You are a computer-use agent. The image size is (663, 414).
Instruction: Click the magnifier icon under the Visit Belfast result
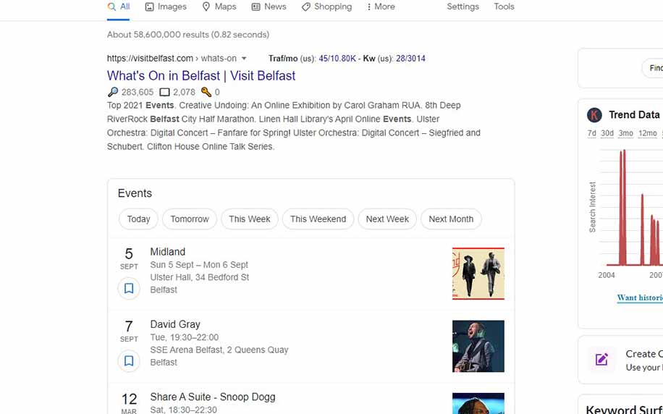point(112,92)
